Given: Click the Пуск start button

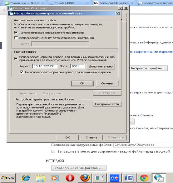Looking at the screenshot, I should click(x=8, y=178).
